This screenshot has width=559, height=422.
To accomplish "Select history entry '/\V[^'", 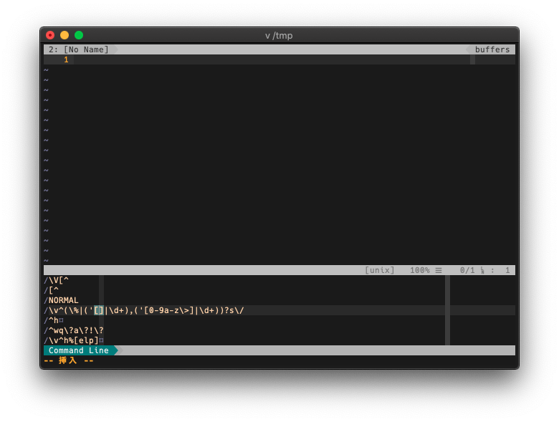I will coord(57,280).
